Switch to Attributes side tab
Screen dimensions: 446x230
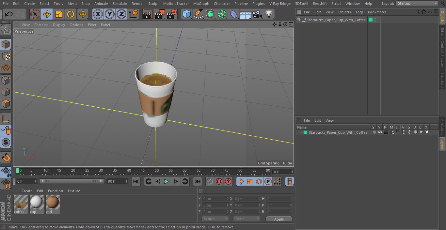442,127
